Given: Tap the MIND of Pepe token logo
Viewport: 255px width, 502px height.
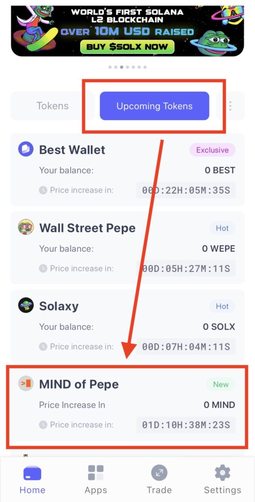Looking at the screenshot, I should tap(25, 383).
